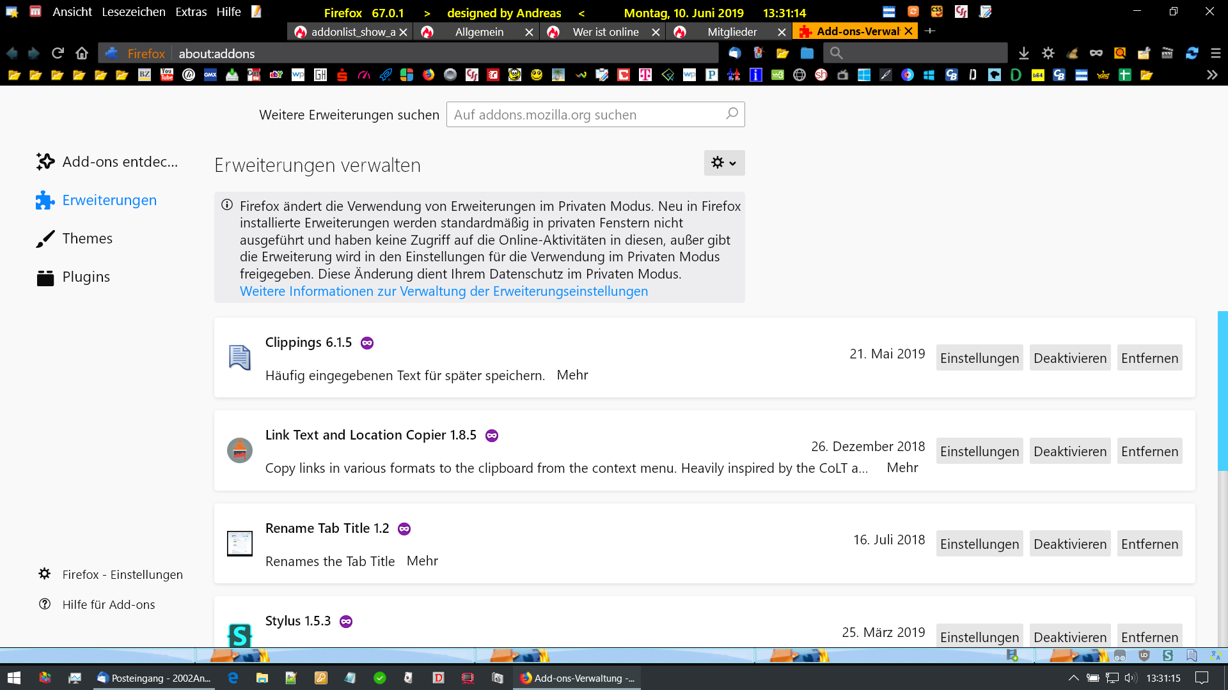Viewport: 1228px width, 690px height.
Task: Open Weitere Informationen zur Verwaltung link
Action: pyautogui.click(x=443, y=291)
